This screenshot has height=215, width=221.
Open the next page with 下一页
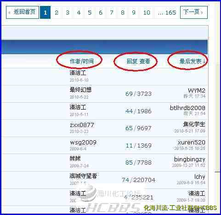click(x=194, y=12)
